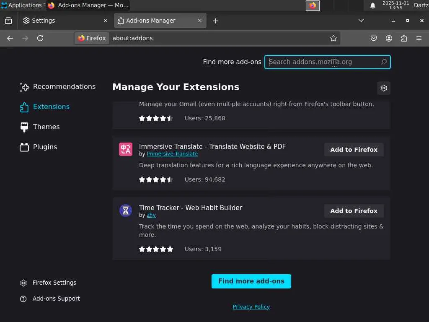Reload the current page
The width and height of the screenshot is (429, 322).
coord(40,38)
